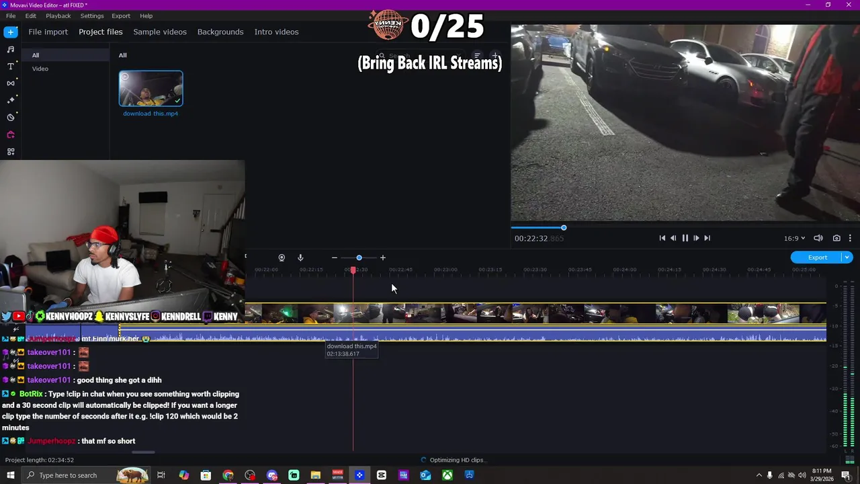
Task: Zoom out timeline with minus button
Action: tap(335, 257)
